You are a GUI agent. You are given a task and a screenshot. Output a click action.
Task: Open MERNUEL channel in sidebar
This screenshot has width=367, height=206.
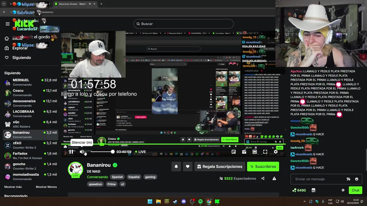click(x=30, y=82)
